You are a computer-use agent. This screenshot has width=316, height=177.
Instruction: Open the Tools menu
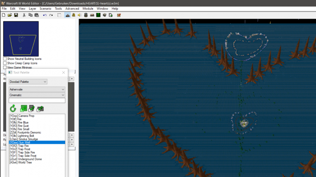(58, 8)
